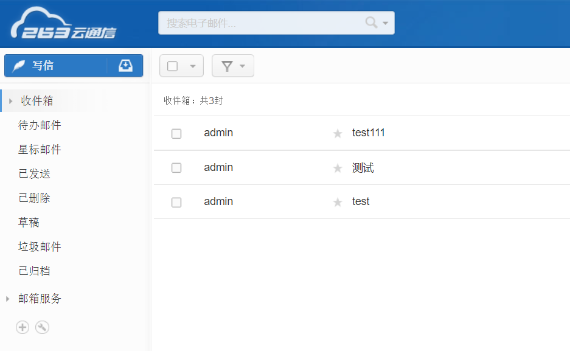Screen dimensions: 570x351
Task: Open the funnel filter dropdown
Action: 232,66
